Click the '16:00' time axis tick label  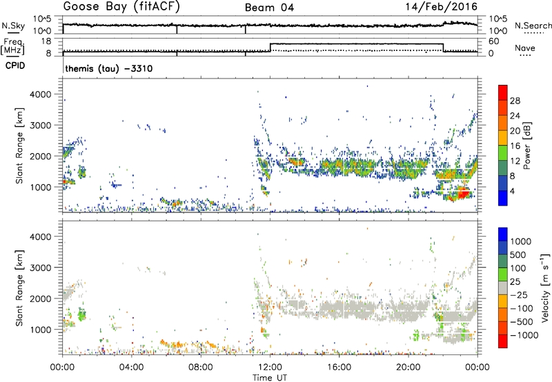click(339, 368)
